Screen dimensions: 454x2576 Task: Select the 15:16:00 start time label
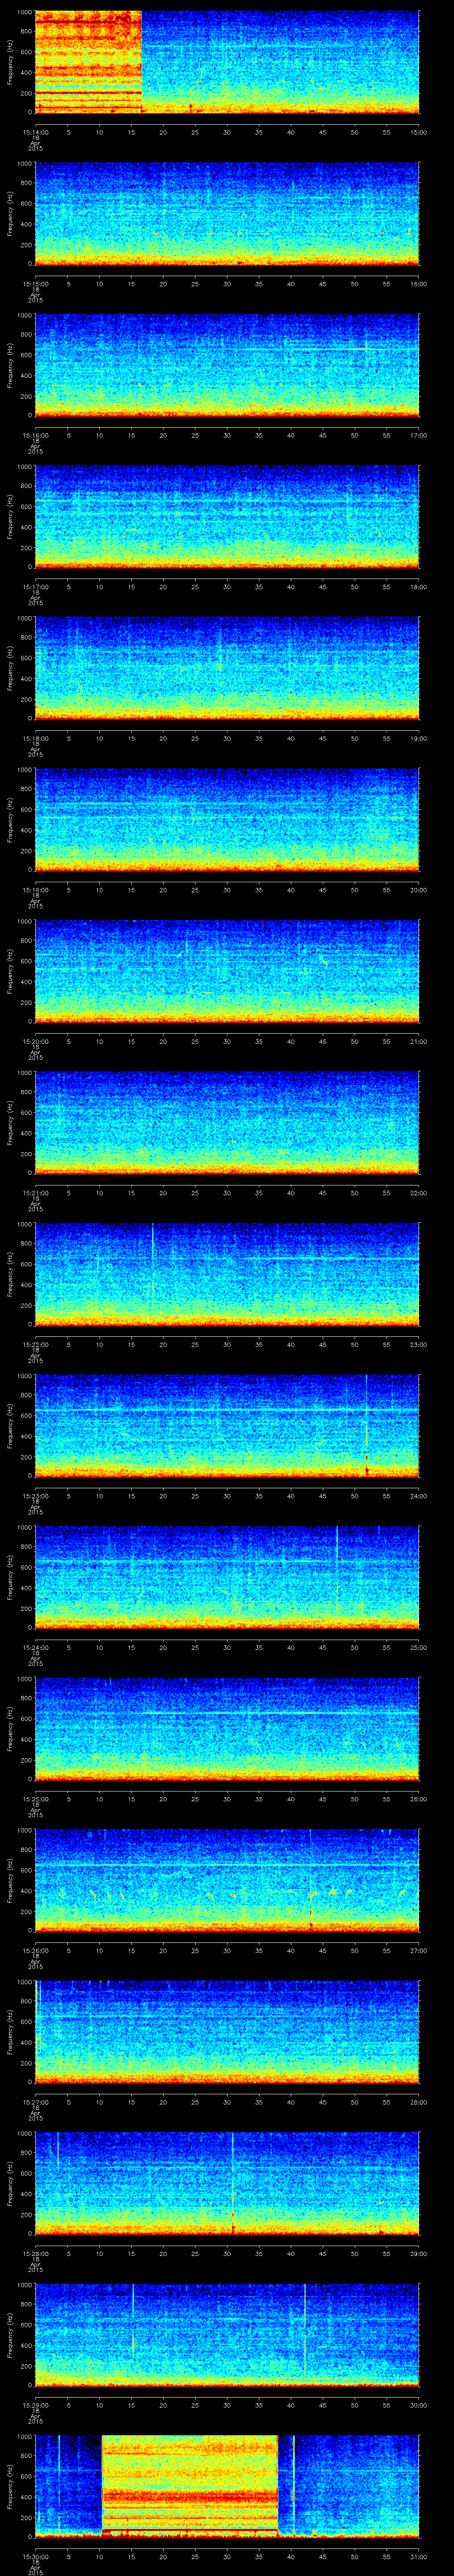point(35,435)
